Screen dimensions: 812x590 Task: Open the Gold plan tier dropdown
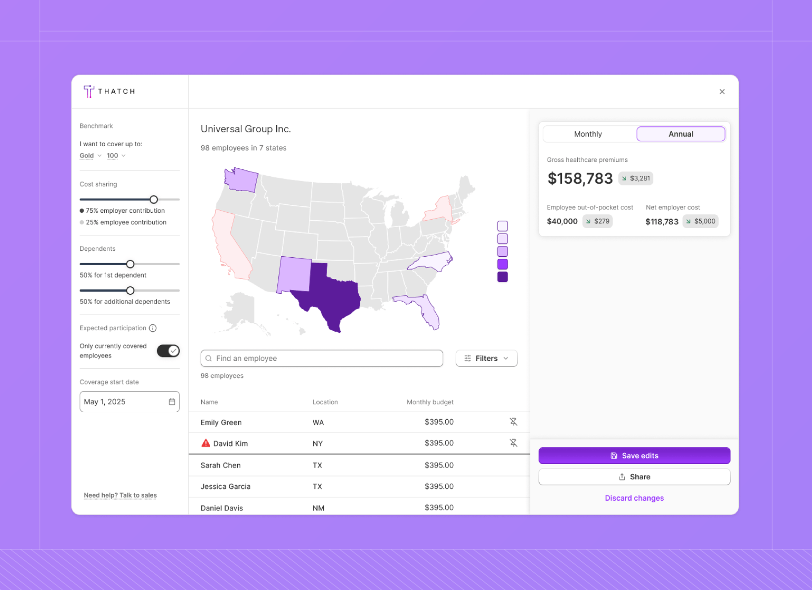[x=90, y=156]
